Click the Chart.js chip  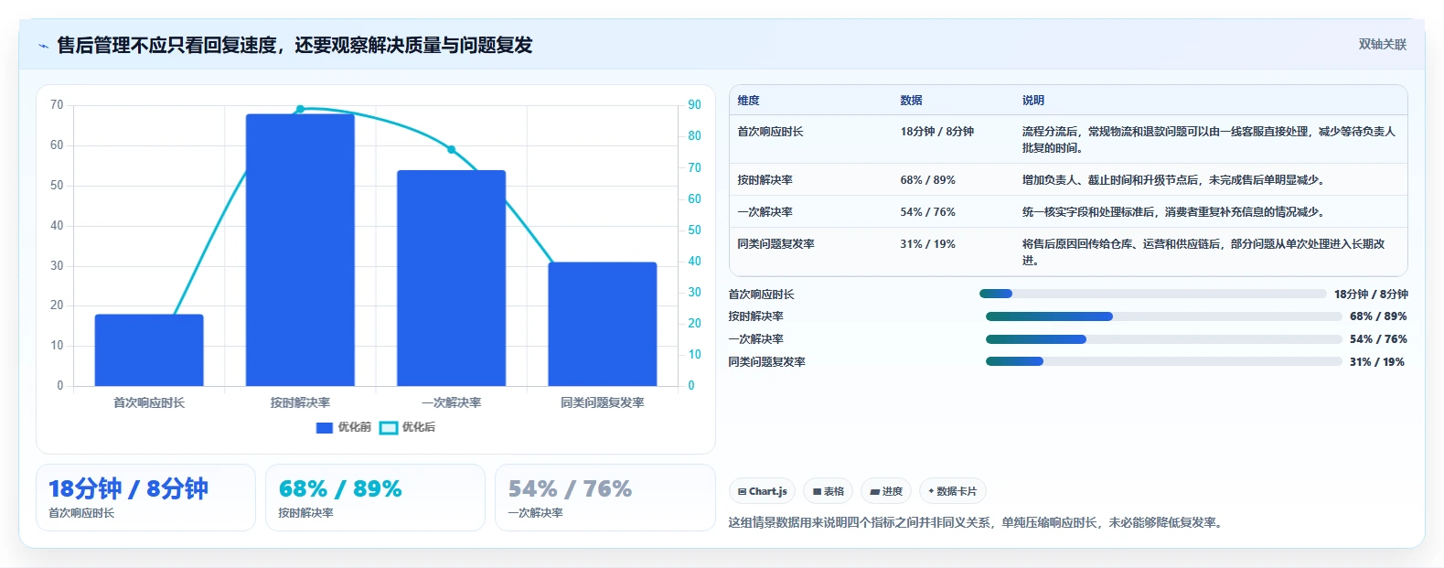point(763,491)
